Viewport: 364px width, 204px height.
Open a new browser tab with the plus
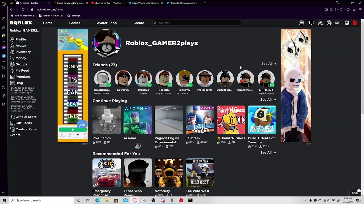205,3
